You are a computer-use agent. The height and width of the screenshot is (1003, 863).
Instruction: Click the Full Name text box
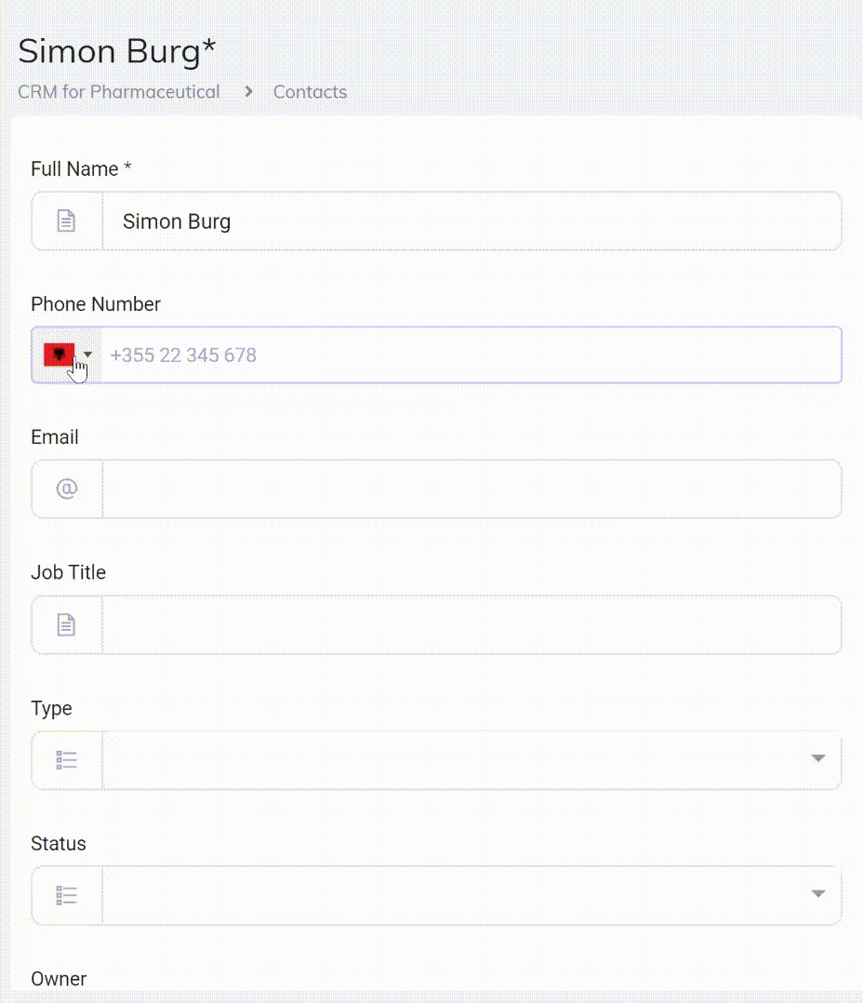pyautogui.click(x=465, y=221)
